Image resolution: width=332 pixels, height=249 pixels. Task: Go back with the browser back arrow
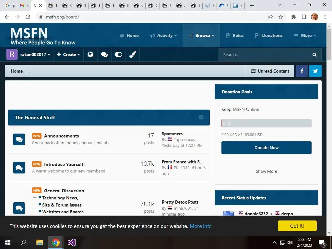pyautogui.click(x=7, y=17)
